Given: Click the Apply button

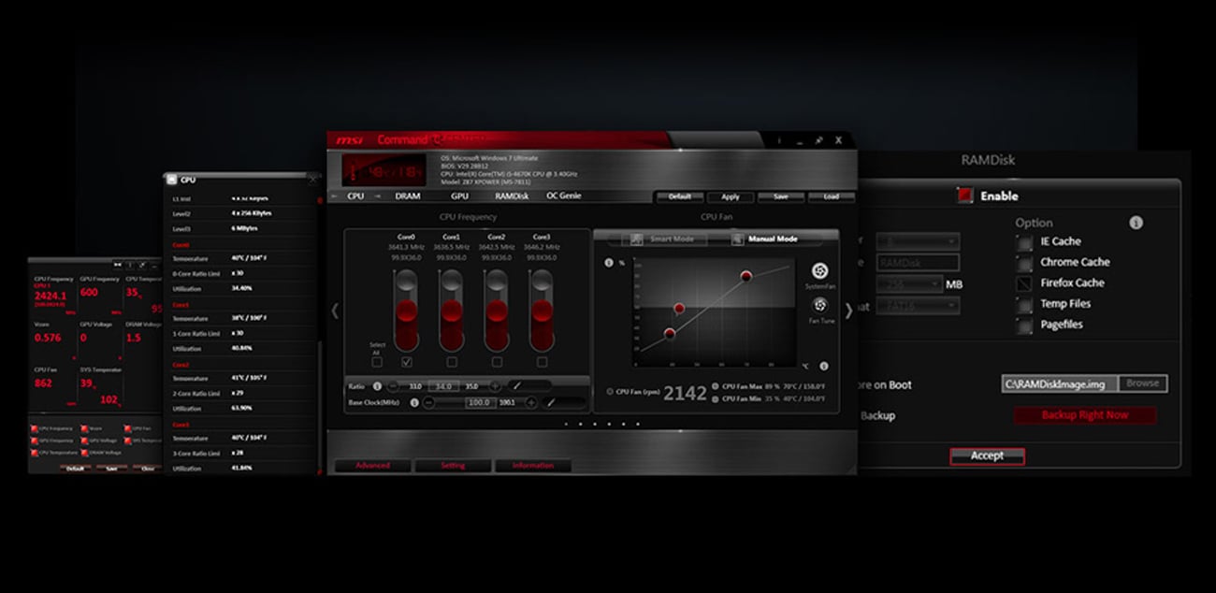Looking at the screenshot, I should tap(731, 196).
